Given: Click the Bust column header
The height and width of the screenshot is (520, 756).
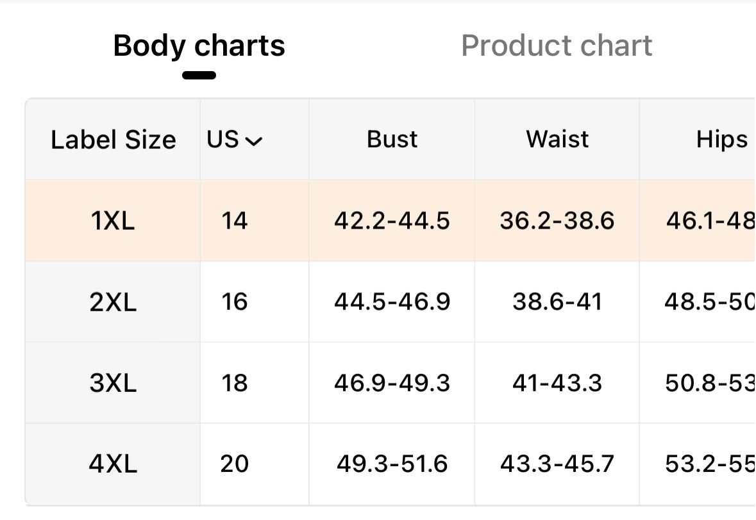Looking at the screenshot, I should (392, 139).
